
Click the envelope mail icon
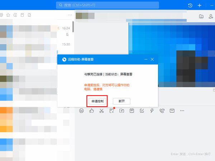coord(172,111)
